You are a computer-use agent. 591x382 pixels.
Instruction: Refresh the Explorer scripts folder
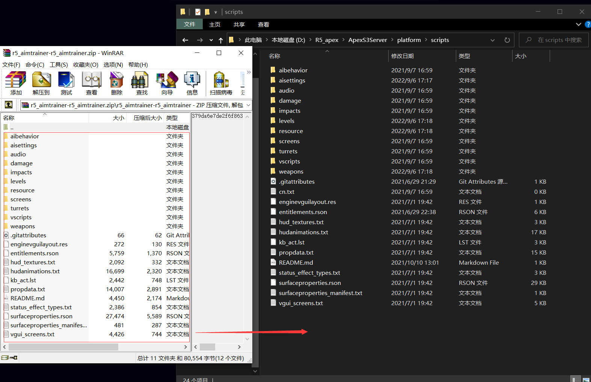(x=507, y=40)
